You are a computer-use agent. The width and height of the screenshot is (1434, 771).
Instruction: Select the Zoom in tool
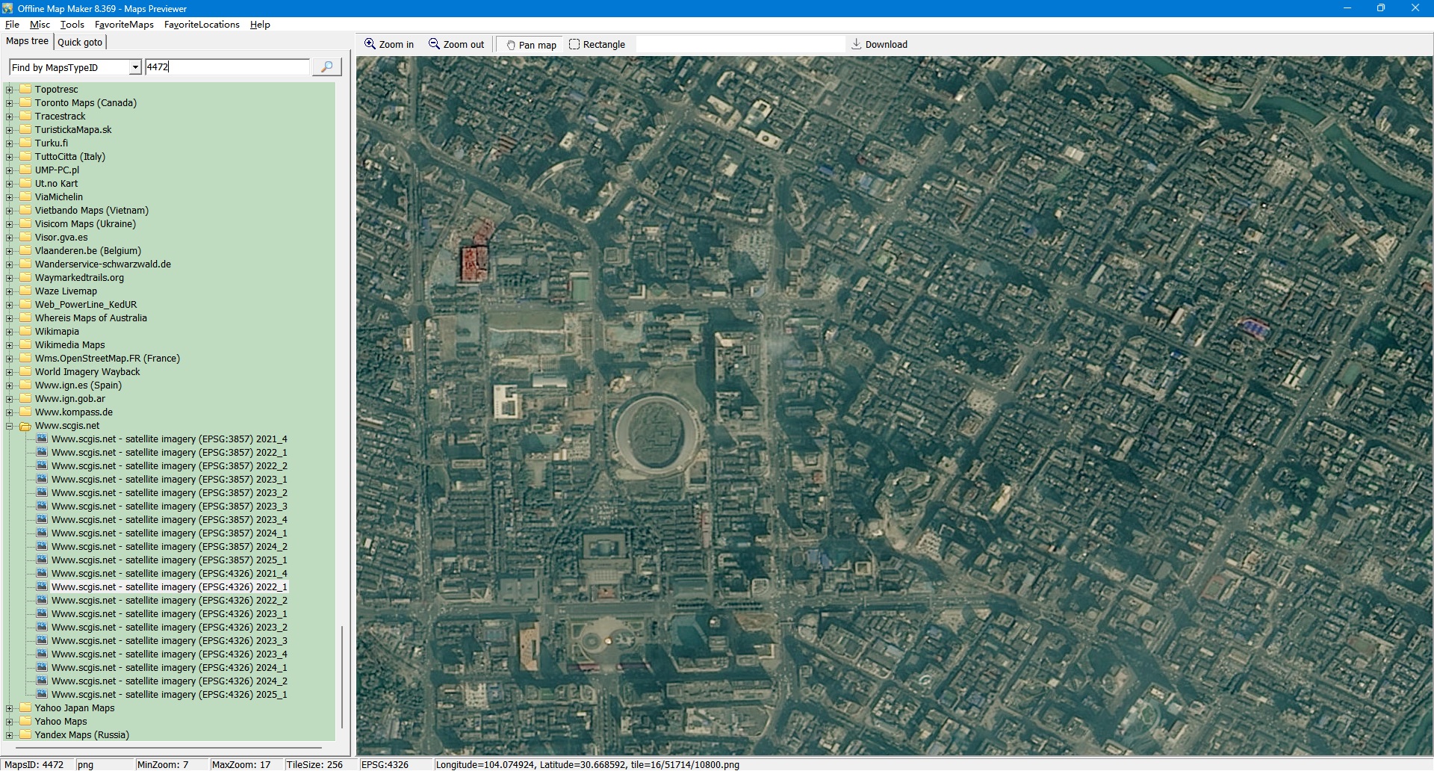pyautogui.click(x=388, y=45)
